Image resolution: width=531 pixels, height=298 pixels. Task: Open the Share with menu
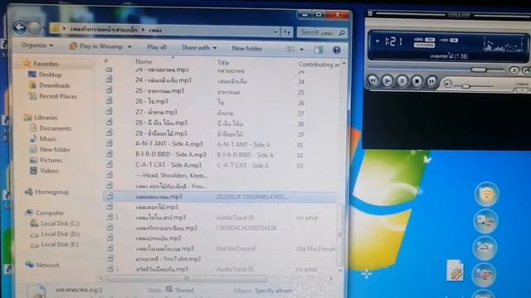198,48
